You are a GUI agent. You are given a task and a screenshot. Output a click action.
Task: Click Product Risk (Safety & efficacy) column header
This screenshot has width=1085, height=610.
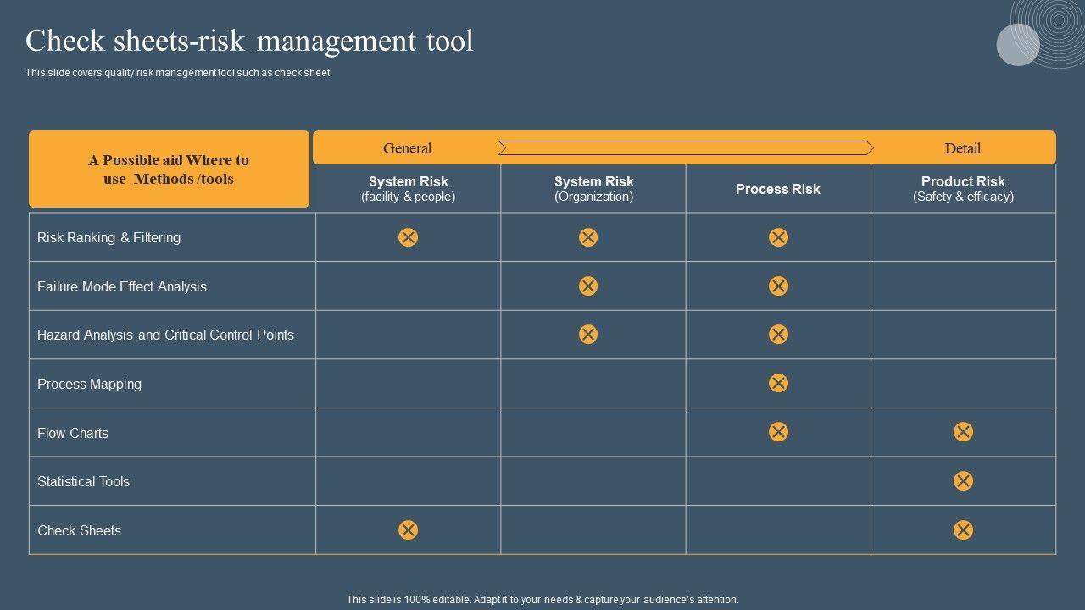tap(963, 189)
